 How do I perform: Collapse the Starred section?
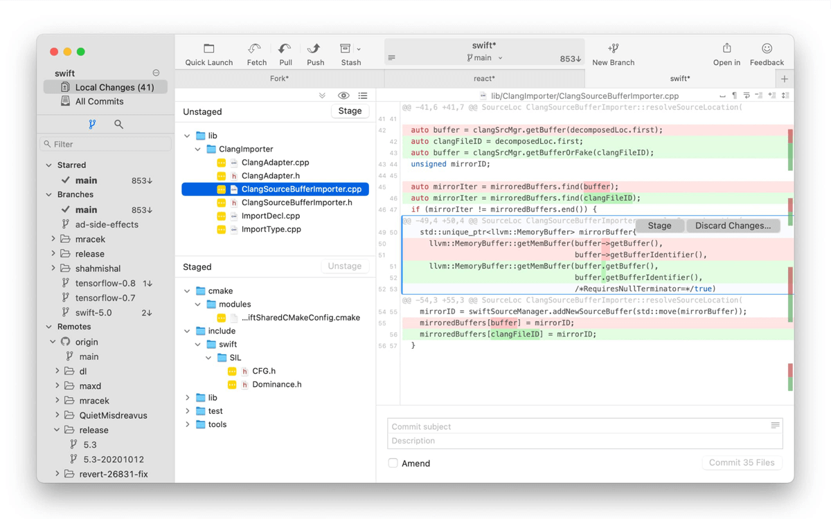pos(48,165)
